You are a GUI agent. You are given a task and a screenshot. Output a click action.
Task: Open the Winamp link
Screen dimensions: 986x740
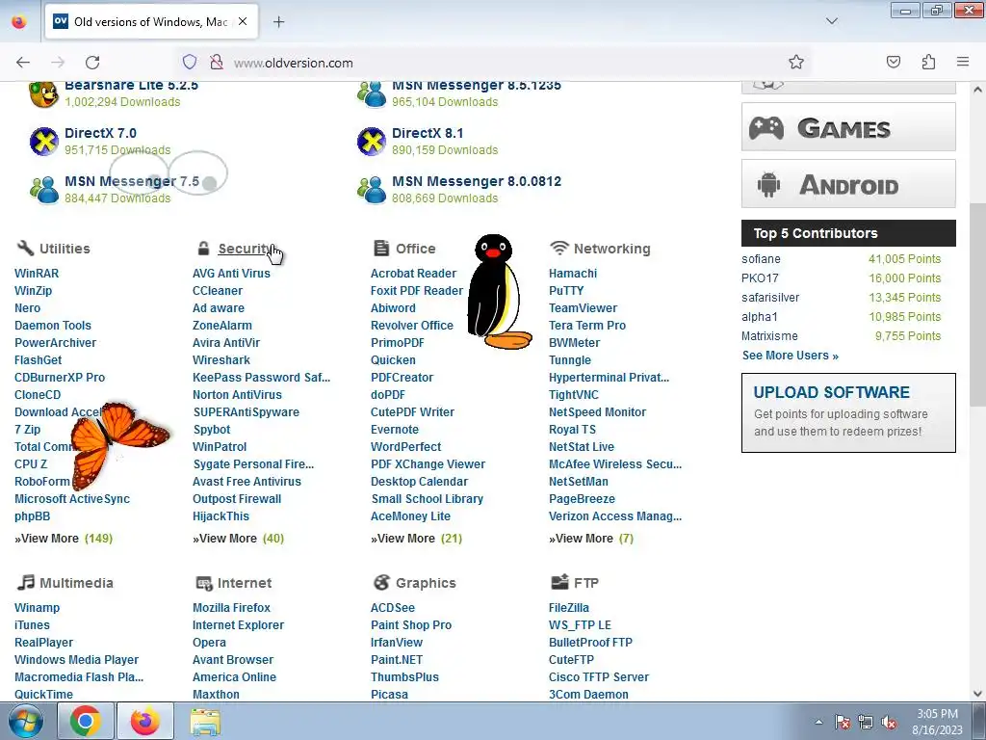pyautogui.click(x=38, y=608)
